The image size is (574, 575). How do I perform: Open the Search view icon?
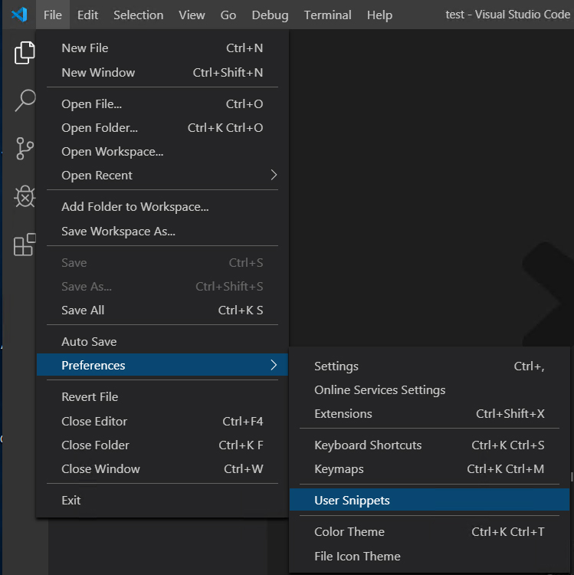(25, 100)
